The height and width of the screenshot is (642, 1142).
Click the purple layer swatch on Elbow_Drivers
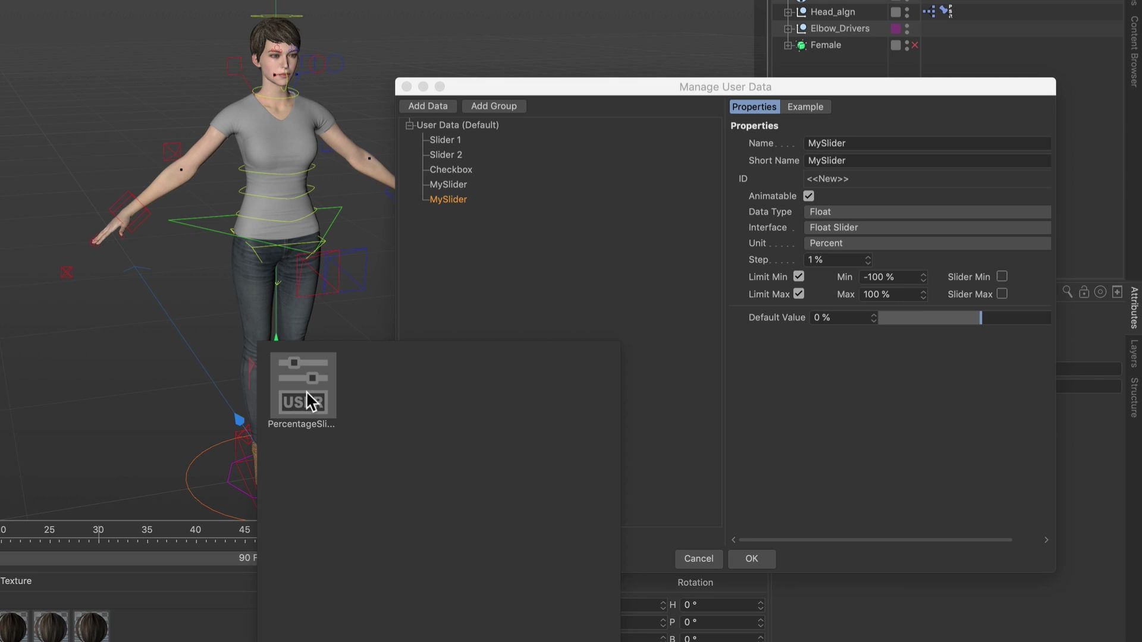click(895, 29)
